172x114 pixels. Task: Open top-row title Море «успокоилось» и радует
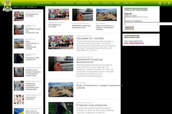[105, 27]
